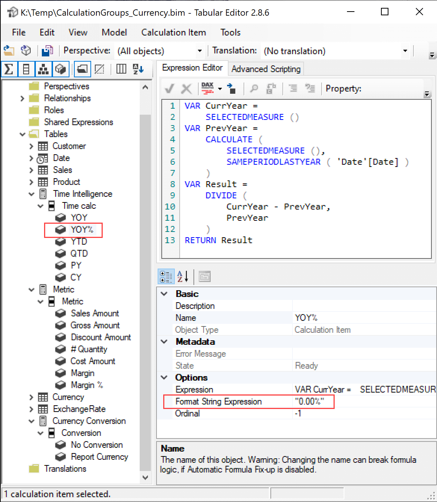The height and width of the screenshot is (502, 437).
Task: Select the Margin % calculation item
Action: [87, 385]
